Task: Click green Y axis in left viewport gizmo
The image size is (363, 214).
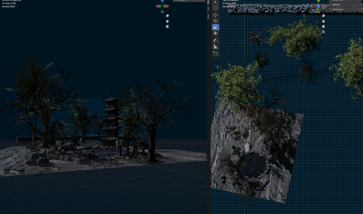Action: pyautogui.click(x=160, y=6)
